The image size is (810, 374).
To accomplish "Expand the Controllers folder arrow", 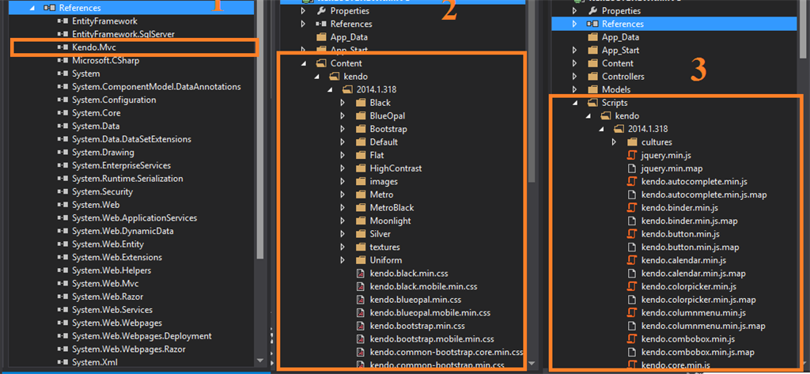I will 574,77.
